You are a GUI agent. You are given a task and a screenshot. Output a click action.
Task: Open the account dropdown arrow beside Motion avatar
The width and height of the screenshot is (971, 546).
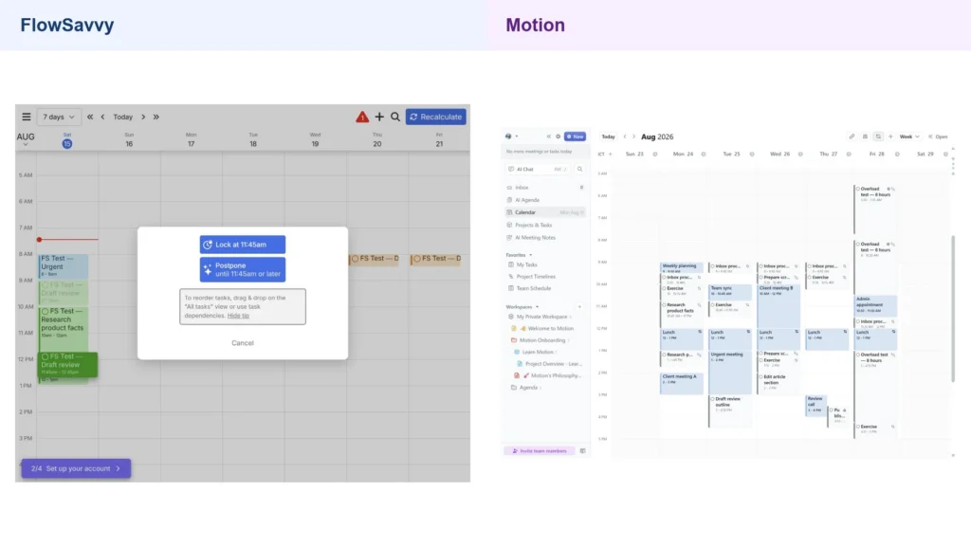[x=517, y=136]
